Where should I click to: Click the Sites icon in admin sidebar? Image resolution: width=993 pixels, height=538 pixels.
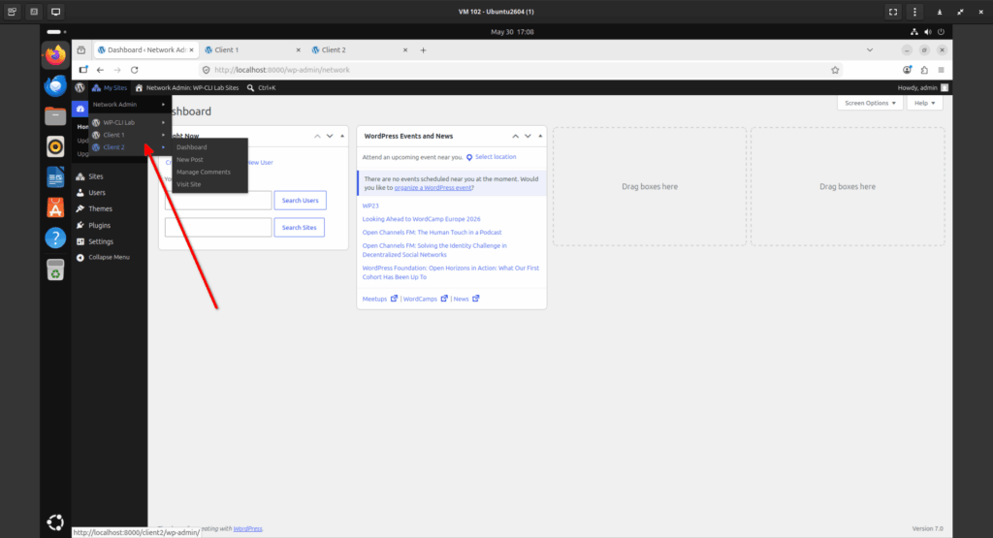coord(80,176)
